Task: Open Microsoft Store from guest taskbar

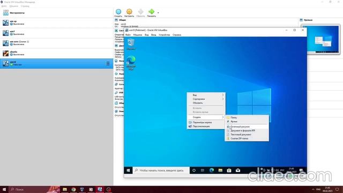Action: pyautogui.click(x=229, y=170)
